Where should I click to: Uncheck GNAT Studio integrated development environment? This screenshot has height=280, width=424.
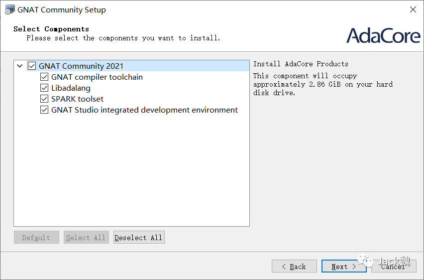pyautogui.click(x=44, y=110)
